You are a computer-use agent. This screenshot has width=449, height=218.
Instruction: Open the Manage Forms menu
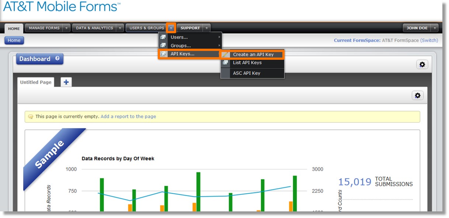(x=44, y=28)
